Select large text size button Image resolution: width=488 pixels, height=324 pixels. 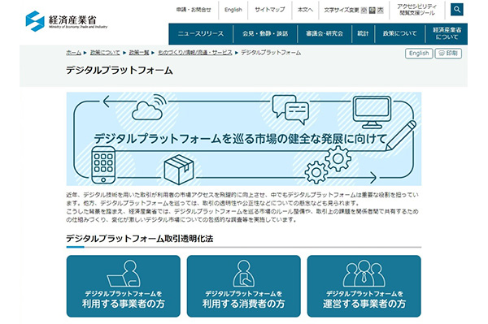tap(380, 11)
